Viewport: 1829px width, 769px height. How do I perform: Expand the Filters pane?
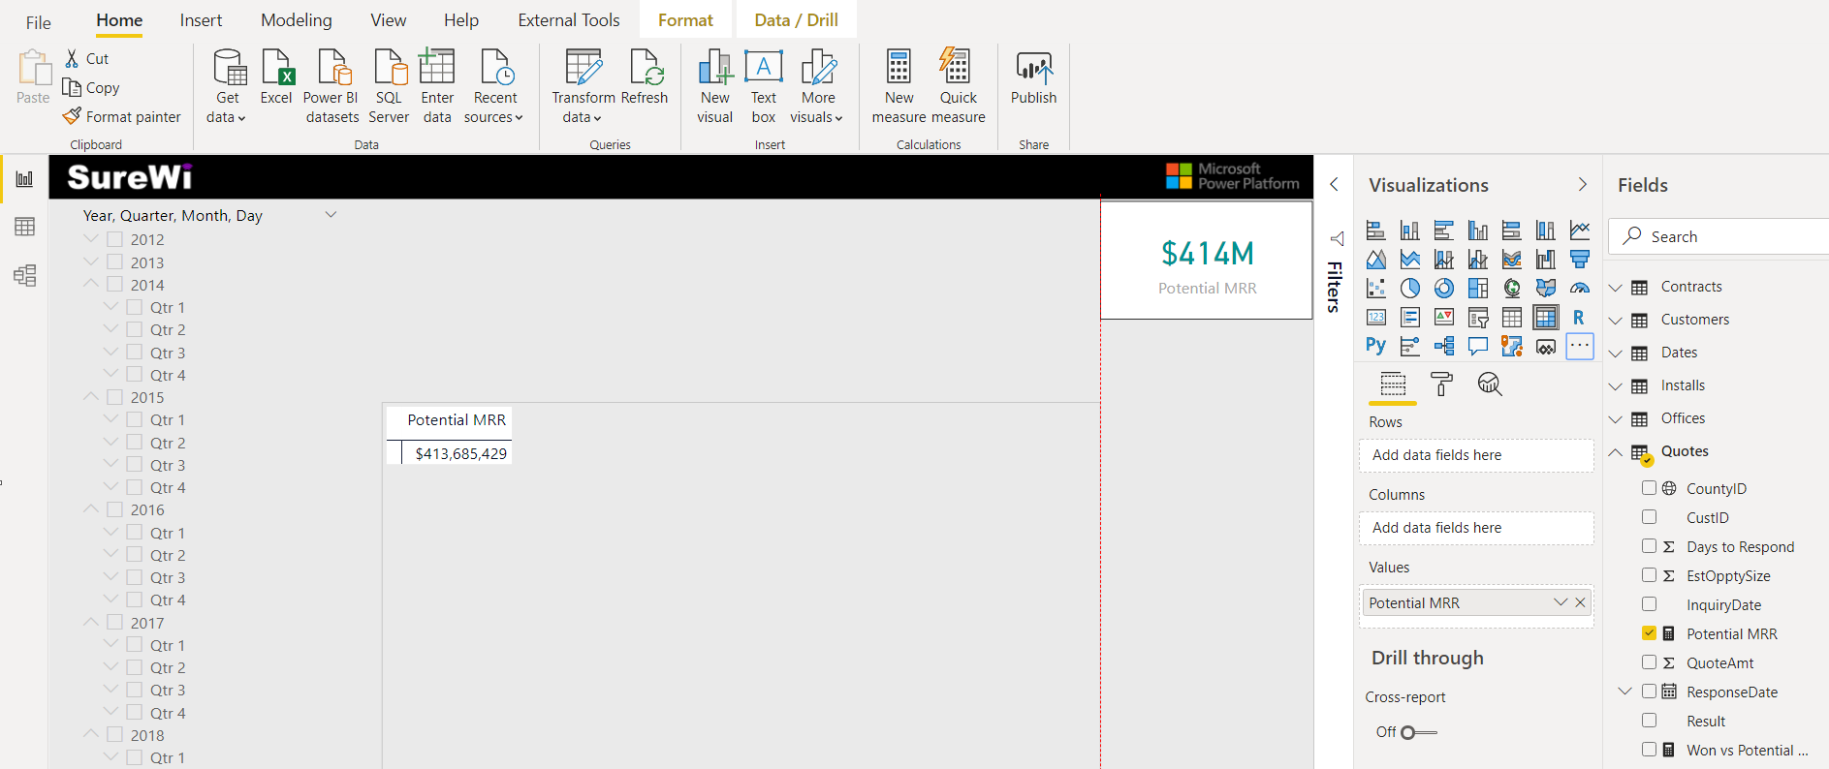click(x=1334, y=184)
